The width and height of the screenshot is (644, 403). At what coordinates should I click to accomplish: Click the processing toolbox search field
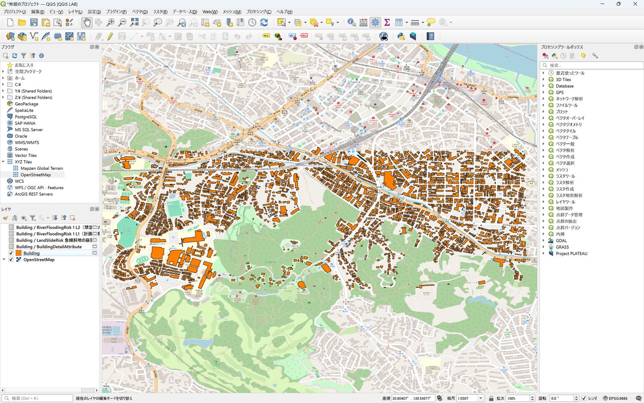pyautogui.click(x=592, y=65)
